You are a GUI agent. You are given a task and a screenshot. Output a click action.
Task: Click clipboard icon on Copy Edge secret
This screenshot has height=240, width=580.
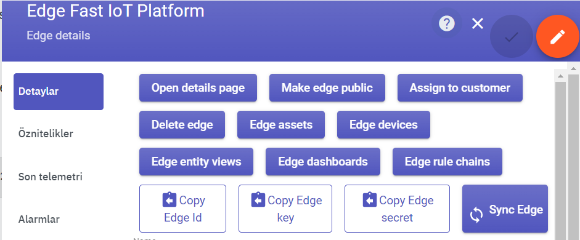(x=370, y=200)
